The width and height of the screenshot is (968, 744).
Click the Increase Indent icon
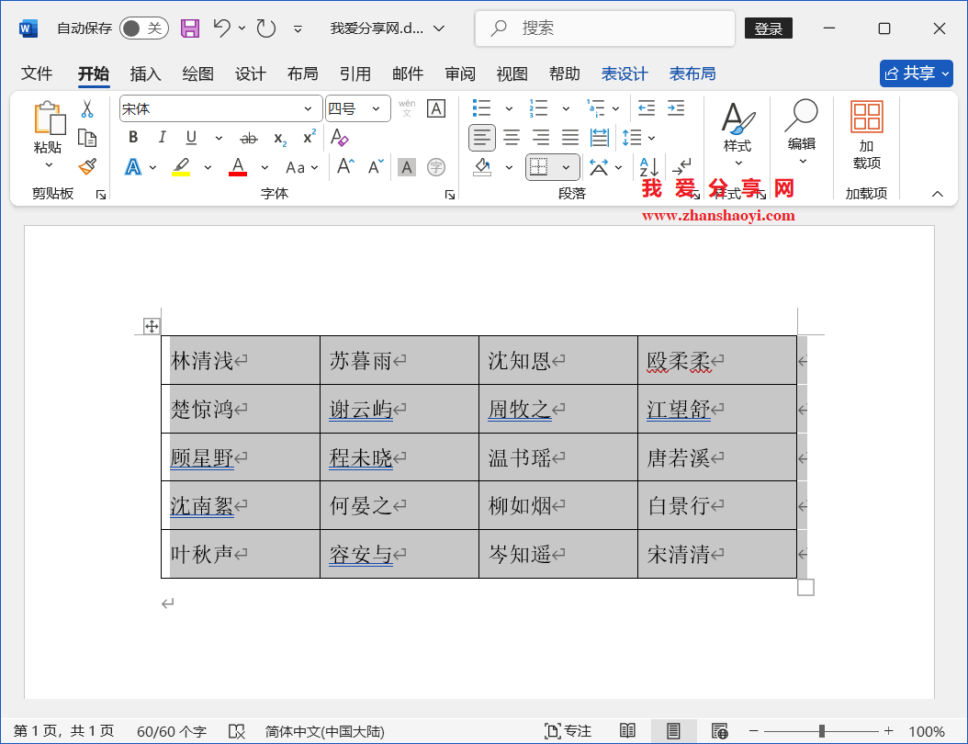(676, 108)
